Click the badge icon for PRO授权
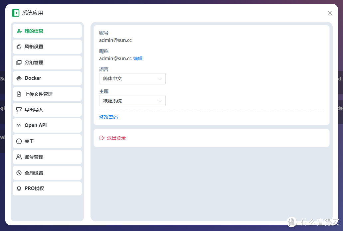This screenshot has width=343, height=231. 19,188
